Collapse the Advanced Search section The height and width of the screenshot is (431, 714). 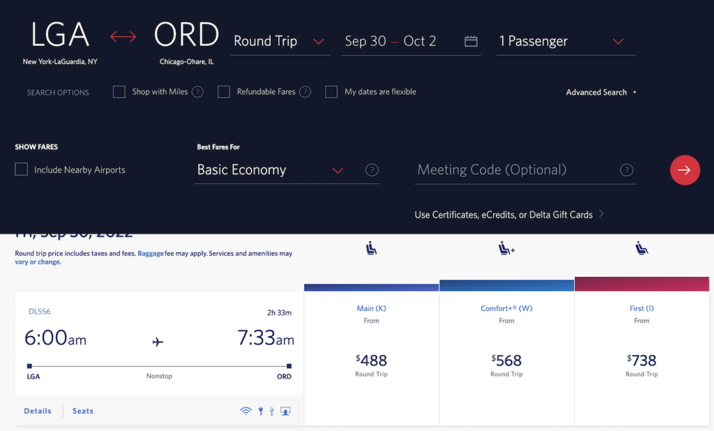600,93
